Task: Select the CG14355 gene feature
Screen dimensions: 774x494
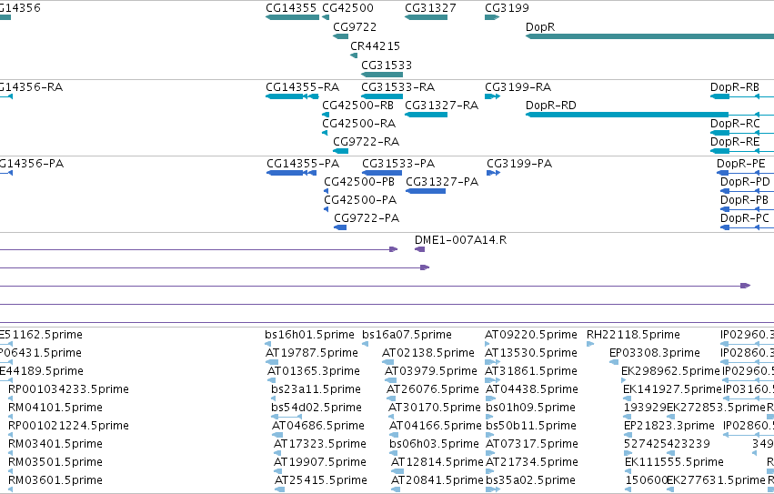Action: click(x=292, y=17)
